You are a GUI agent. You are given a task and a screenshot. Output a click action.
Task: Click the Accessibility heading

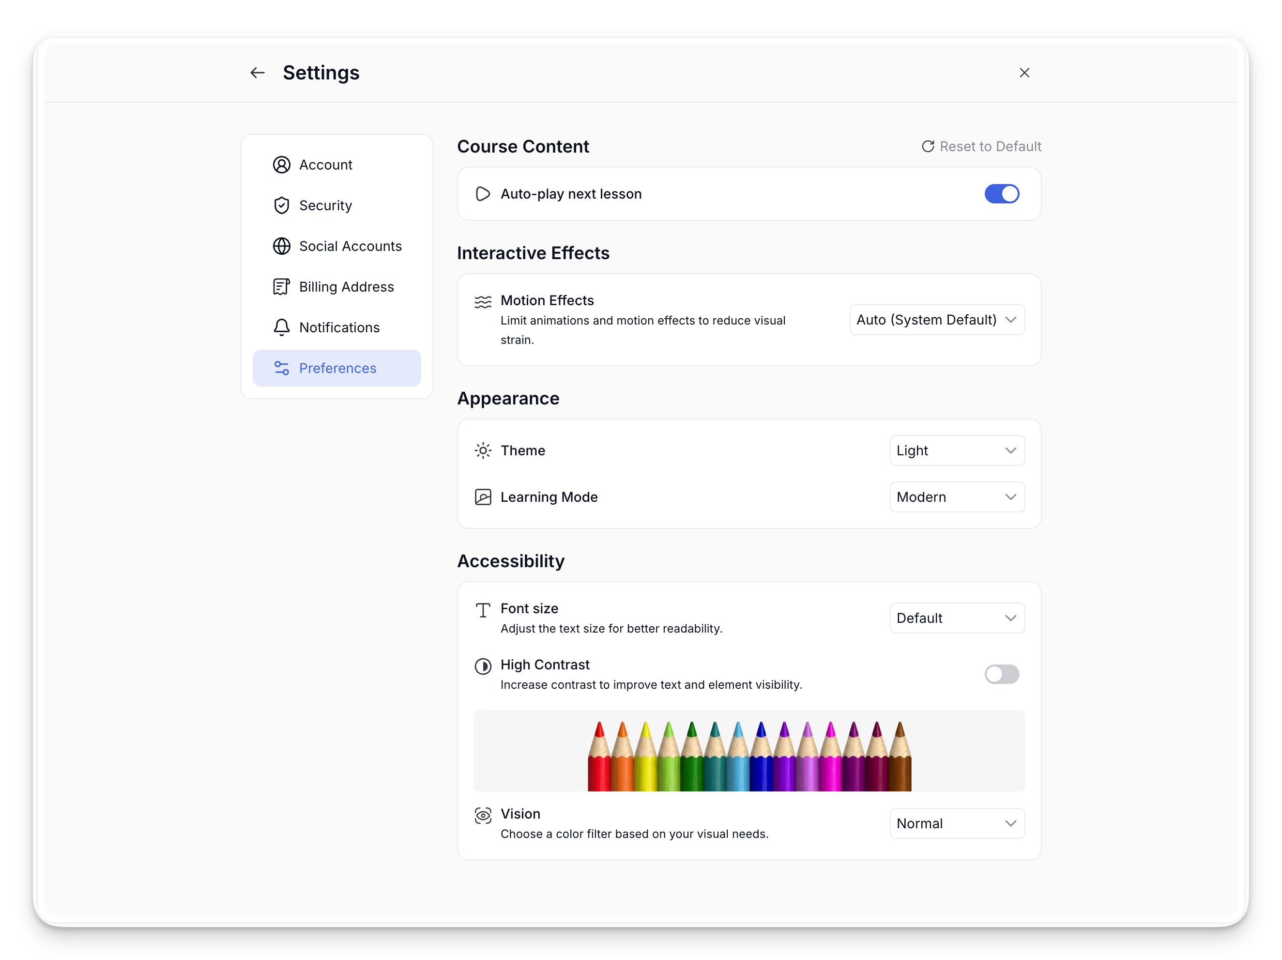[x=511, y=561]
